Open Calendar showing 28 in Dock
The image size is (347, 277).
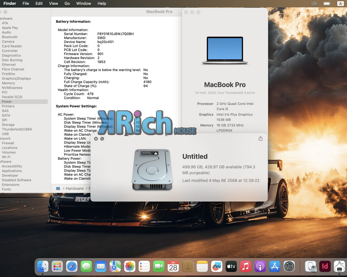click(x=173, y=266)
